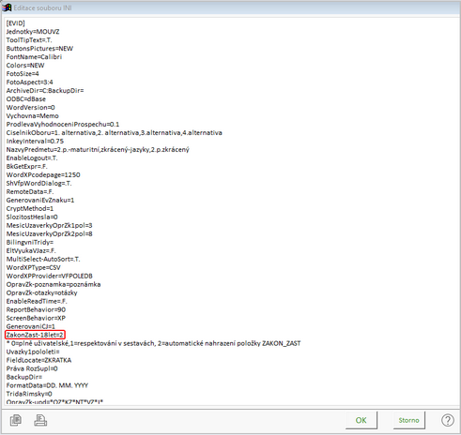The height and width of the screenshot is (435, 461).
Task: Click the ODBC=dBase setting line
Action: (26, 99)
